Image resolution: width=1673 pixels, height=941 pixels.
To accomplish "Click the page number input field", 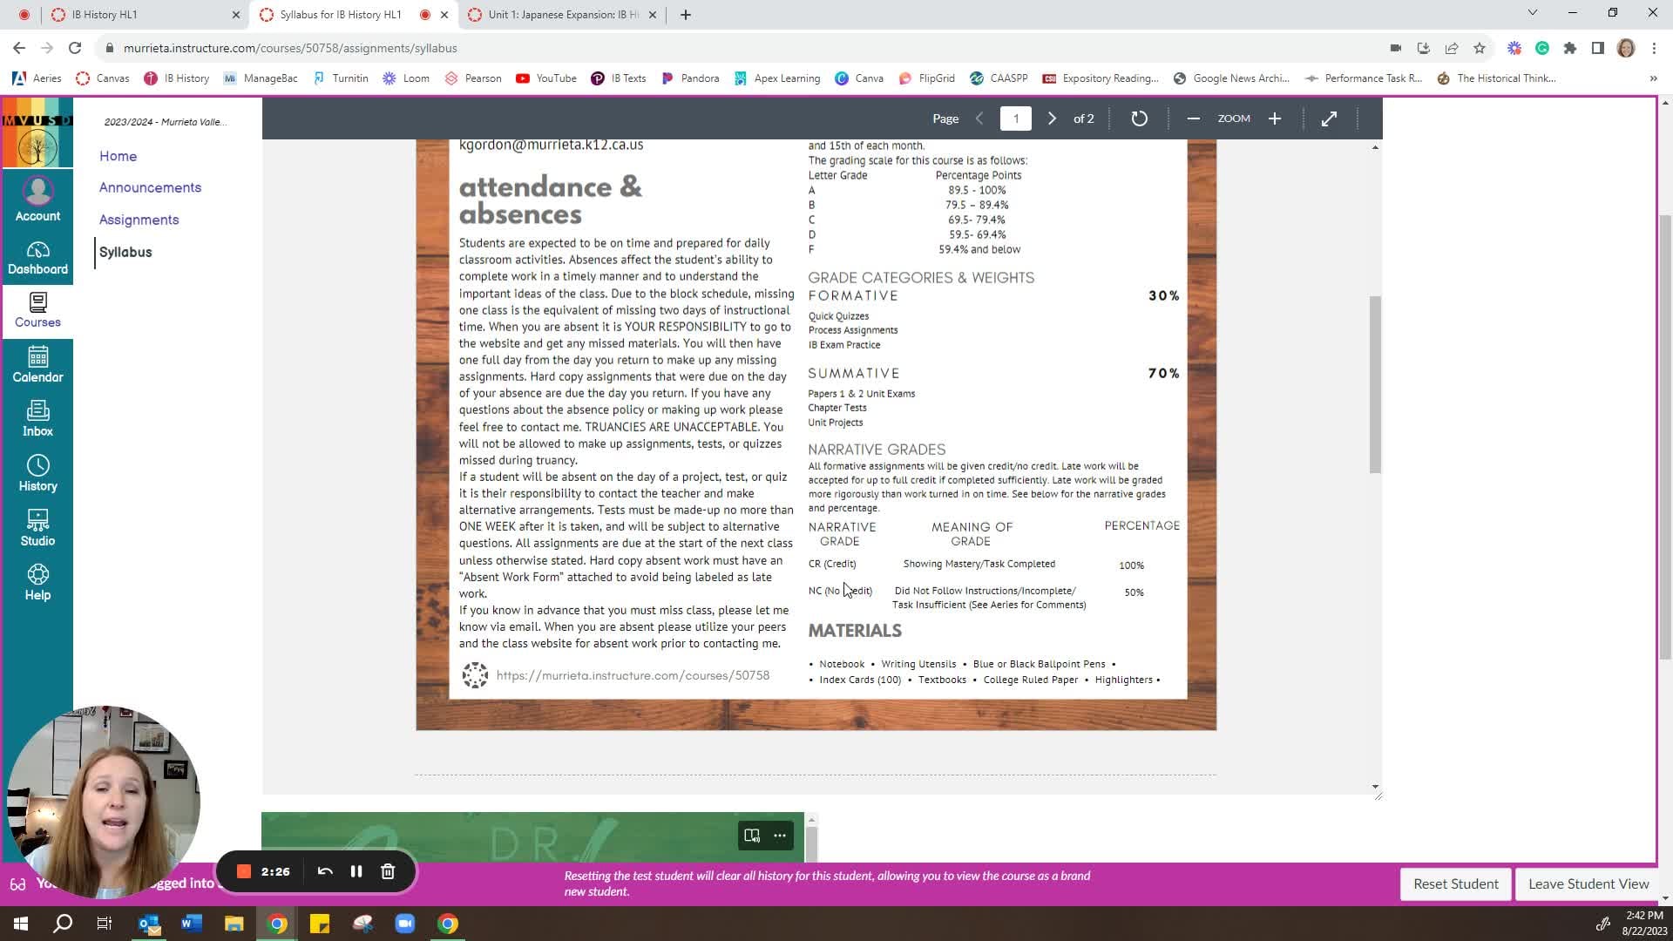I will 1015,118.
